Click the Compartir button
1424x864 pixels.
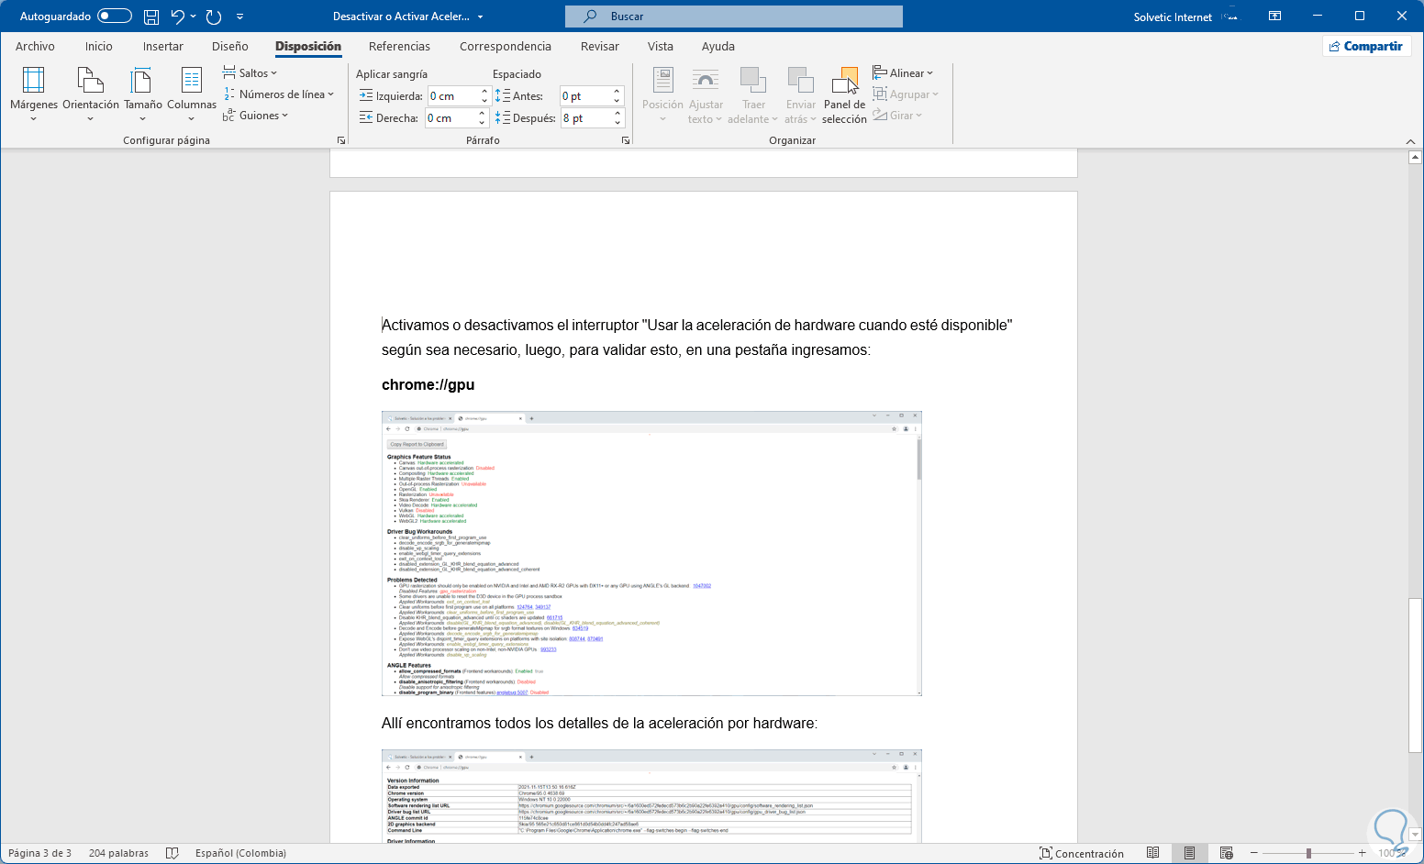(x=1365, y=47)
